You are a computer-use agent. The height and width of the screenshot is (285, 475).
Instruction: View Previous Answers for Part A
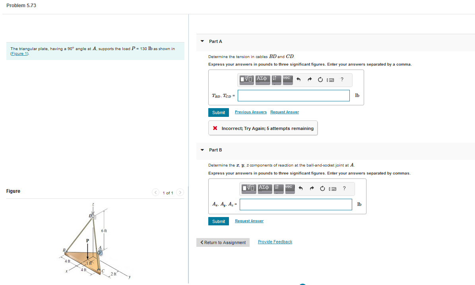[x=251, y=112]
